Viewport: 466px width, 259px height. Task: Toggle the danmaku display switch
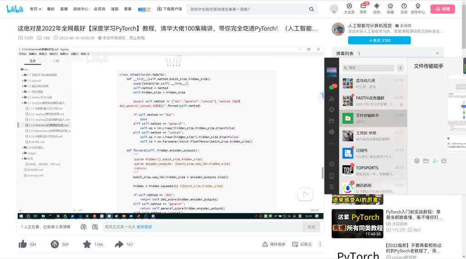coord(84,227)
